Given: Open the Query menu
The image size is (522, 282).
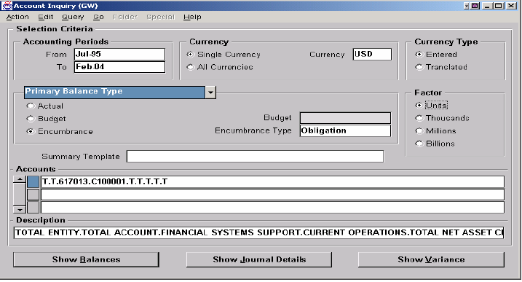Looking at the screenshot, I should coord(73,17).
